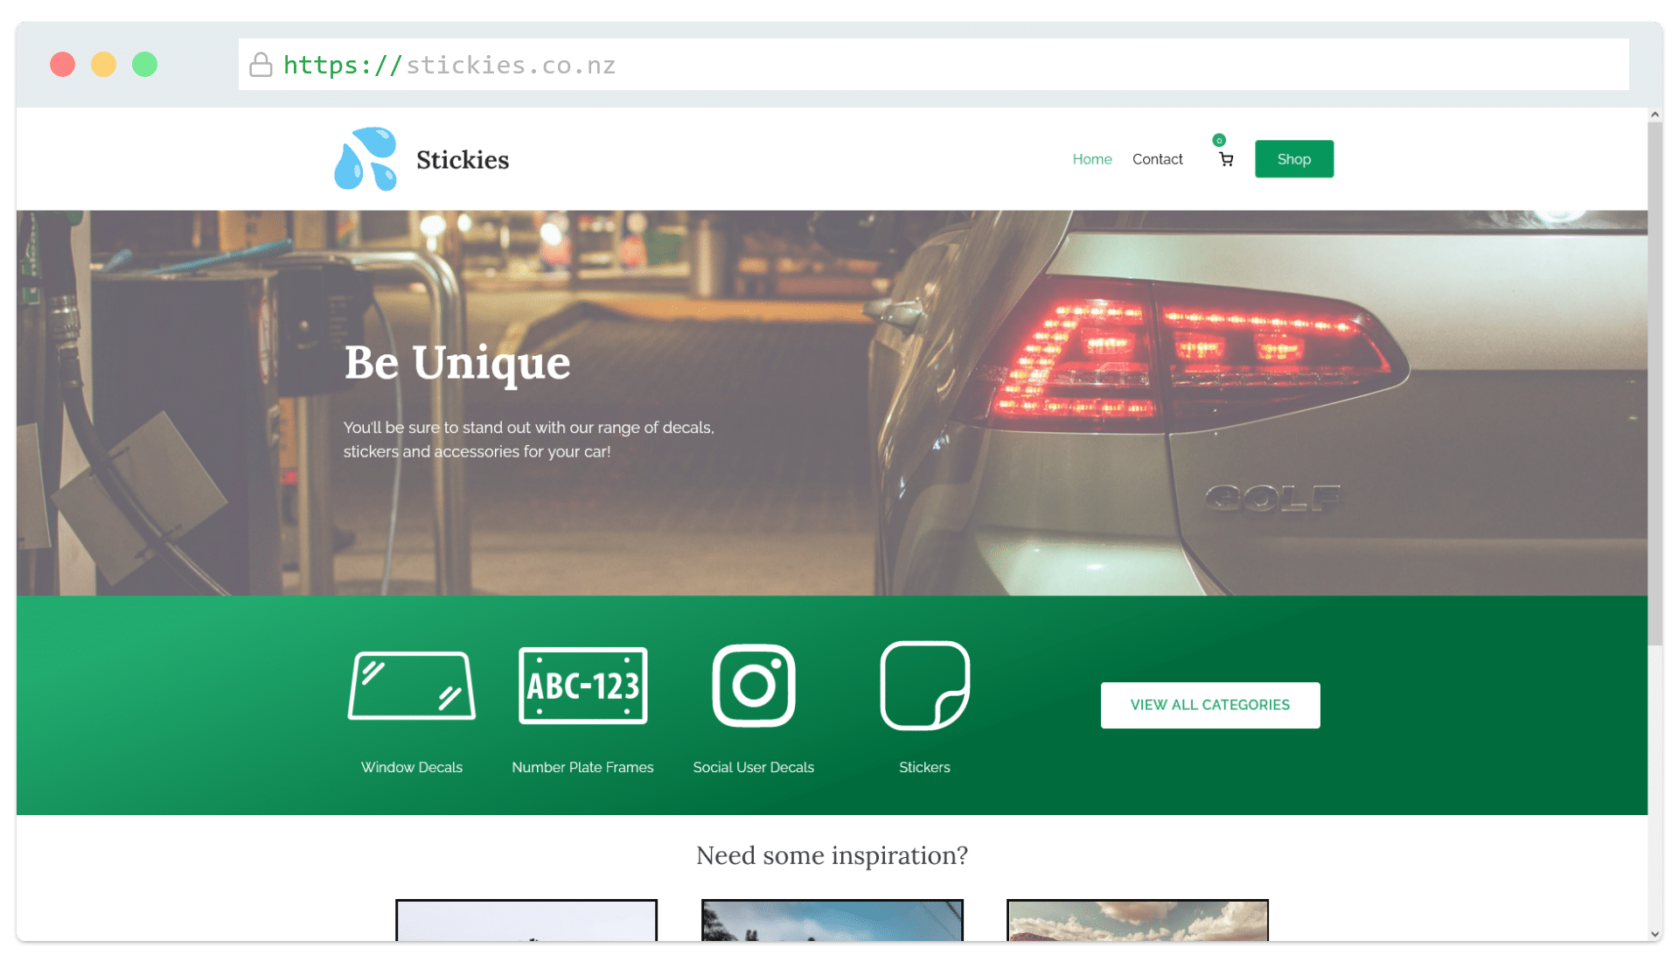Viewport: 1679px width, 962px height.
Task: Open the Stickers category label
Action: [x=924, y=767]
